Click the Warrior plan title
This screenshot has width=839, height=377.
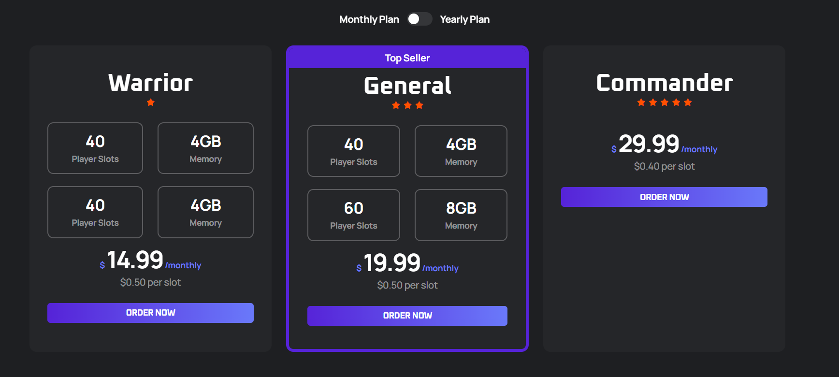pyautogui.click(x=150, y=83)
